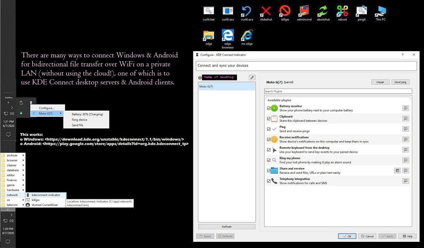Toggle the Ping plugin checkbox
The width and height of the screenshot is (424, 248).
point(268,129)
